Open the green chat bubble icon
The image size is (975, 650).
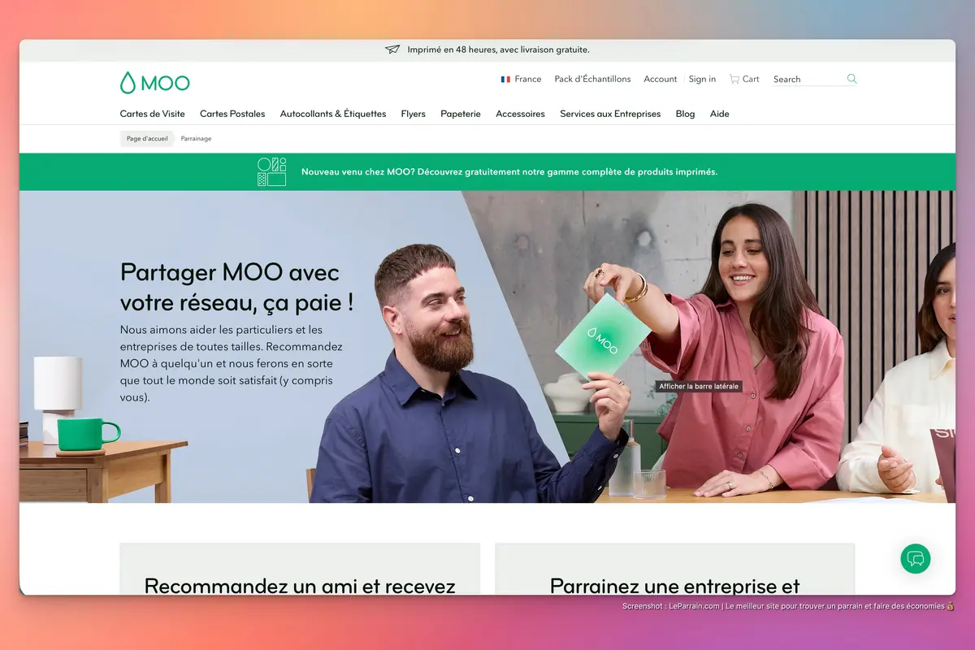click(x=916, y=559)
